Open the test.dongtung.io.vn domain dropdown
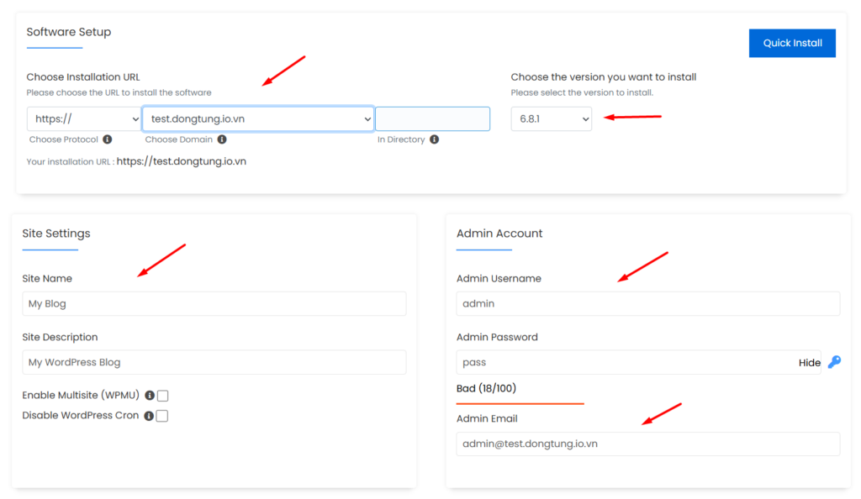 (x=258, y=119)
